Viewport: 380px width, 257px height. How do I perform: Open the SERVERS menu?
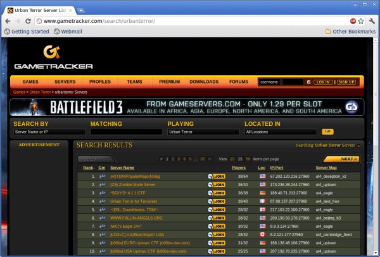65,82
